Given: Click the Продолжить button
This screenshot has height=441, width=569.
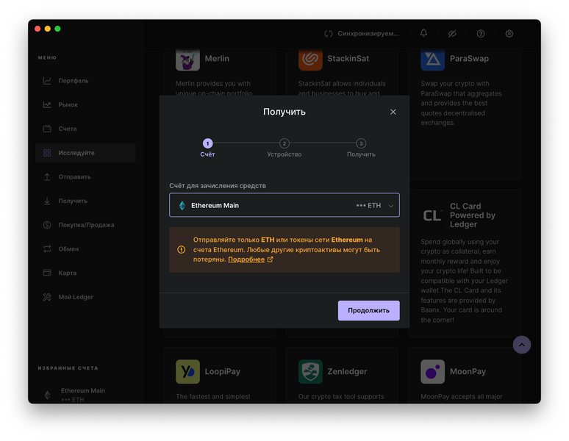Looking at the screenshot, I should click(x=369, y=310).
